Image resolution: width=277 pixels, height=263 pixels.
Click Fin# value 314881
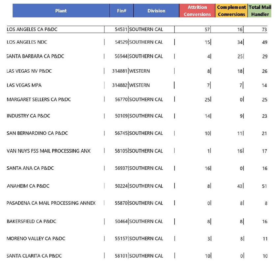[120, 71]
